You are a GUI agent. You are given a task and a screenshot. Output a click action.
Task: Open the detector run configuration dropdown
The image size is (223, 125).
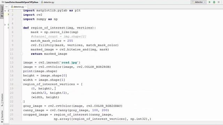(x=199, y=2)
